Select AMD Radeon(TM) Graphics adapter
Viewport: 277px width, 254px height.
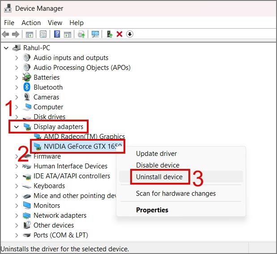click(84, 136)
